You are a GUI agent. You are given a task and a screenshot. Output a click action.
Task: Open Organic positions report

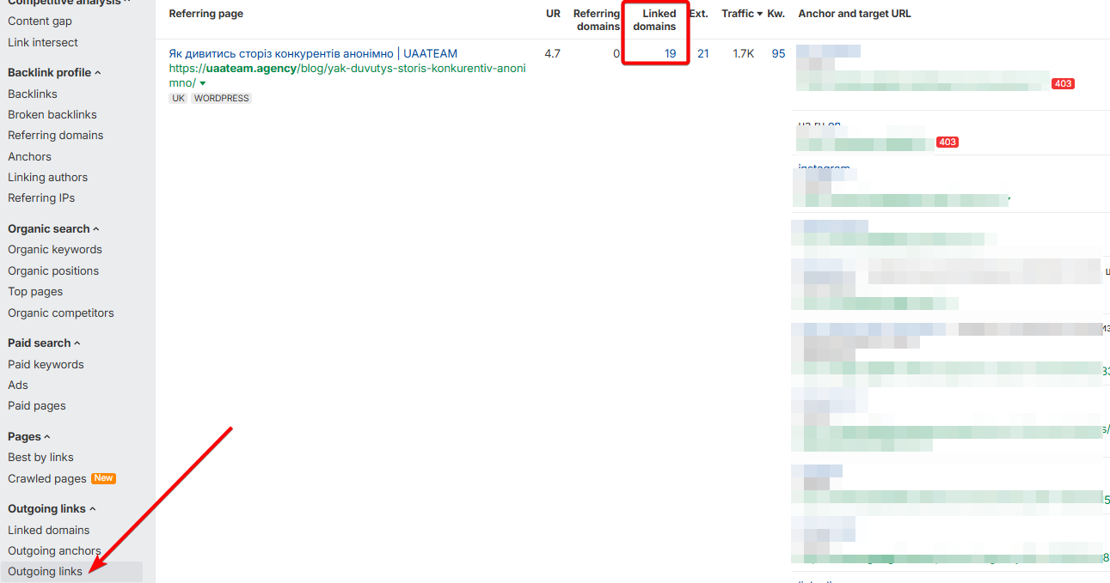53,271
